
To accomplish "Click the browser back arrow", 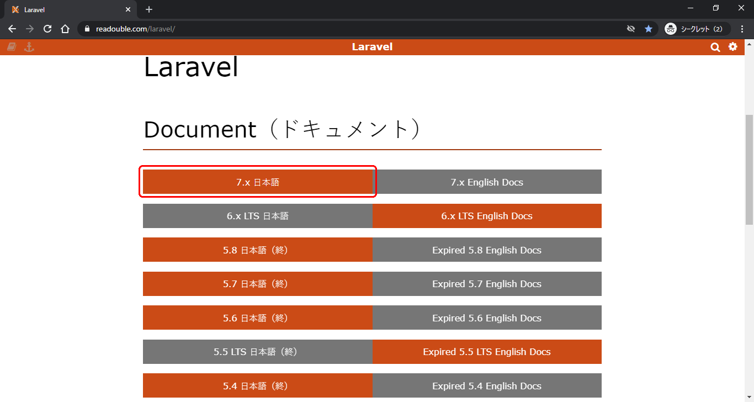I will tap(12, 29).
